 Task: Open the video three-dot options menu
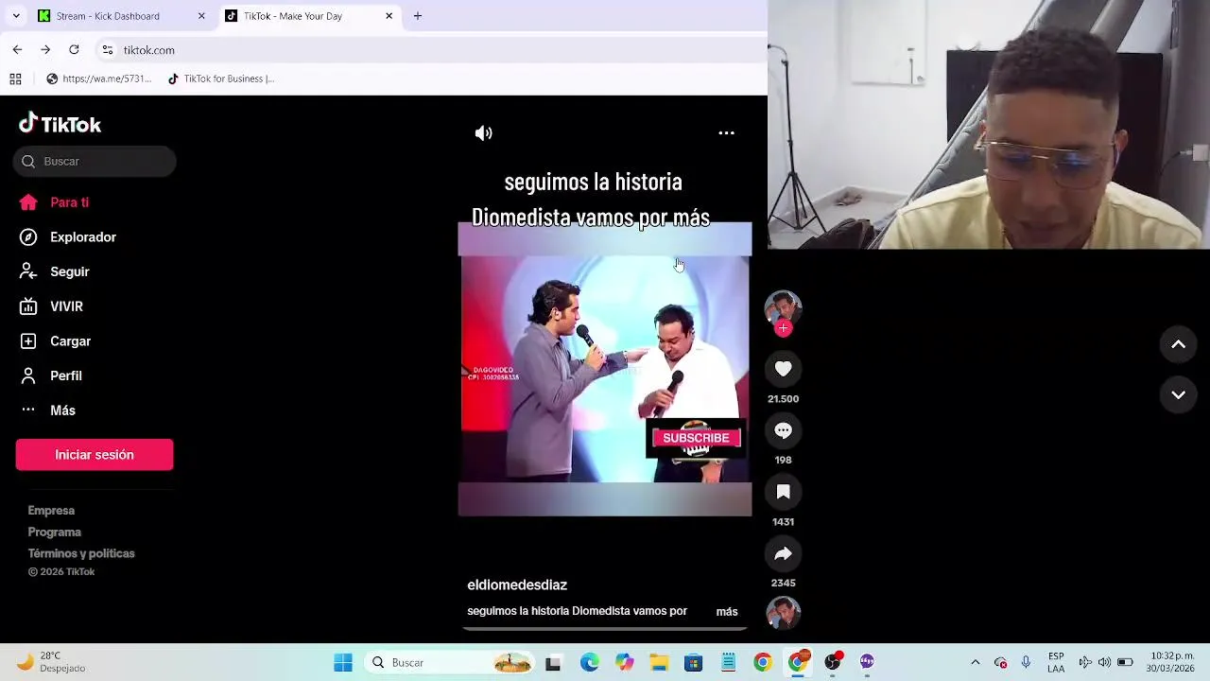point(726,133)
